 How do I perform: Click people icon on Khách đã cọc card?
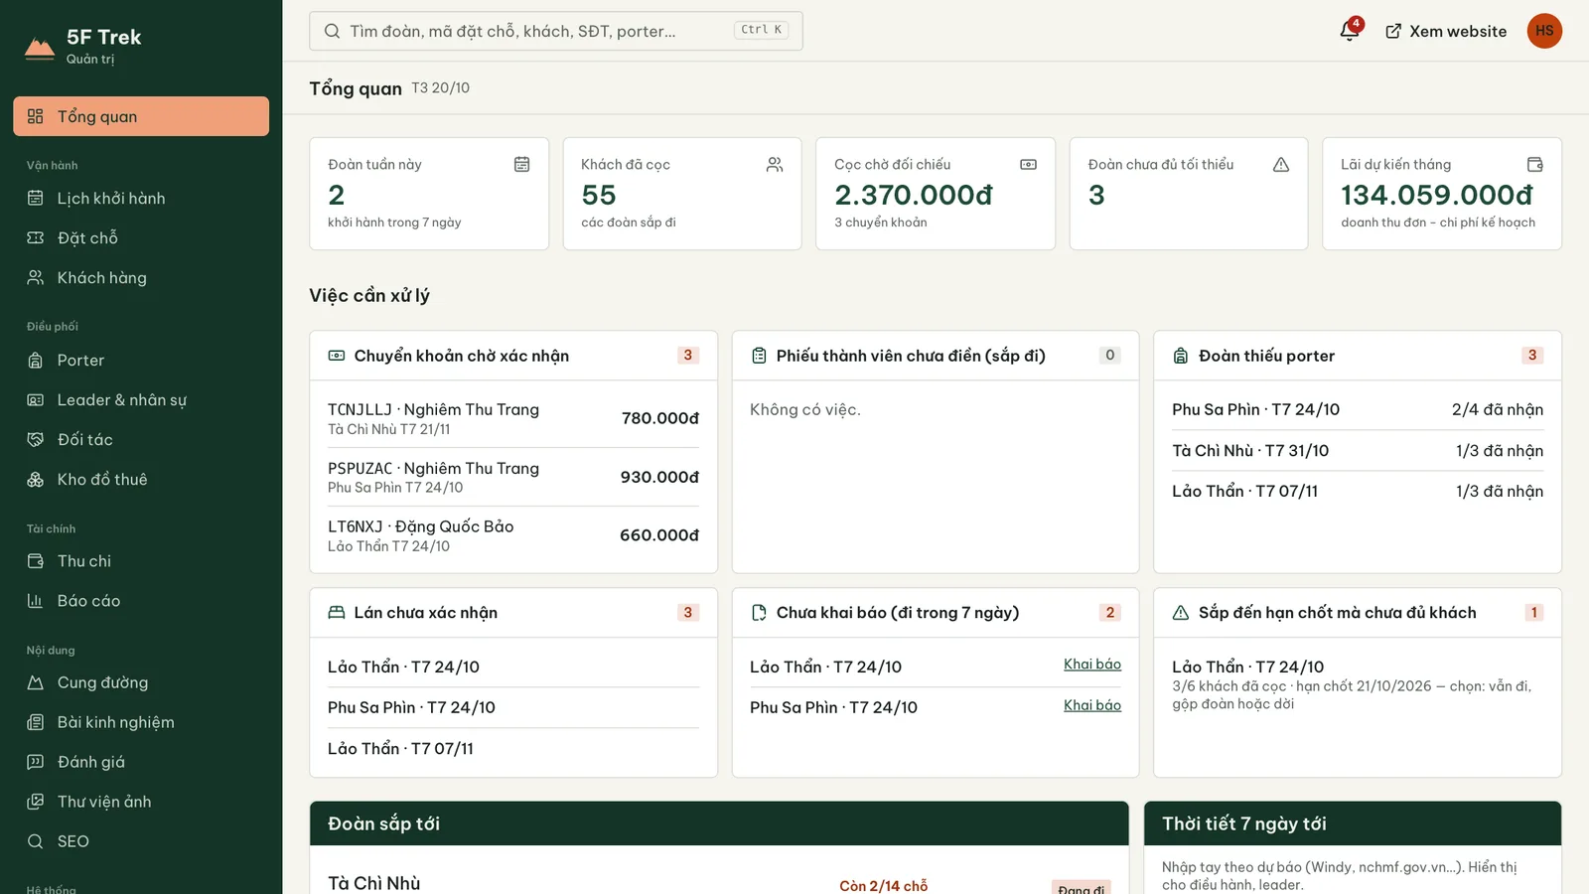click(x=775, y=164)
